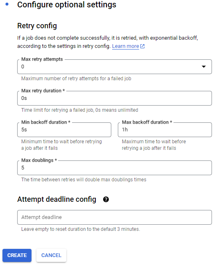Expand the Max retry attempts dropdown arrow
Screen dimensions: 223x264
click(204, 67)
